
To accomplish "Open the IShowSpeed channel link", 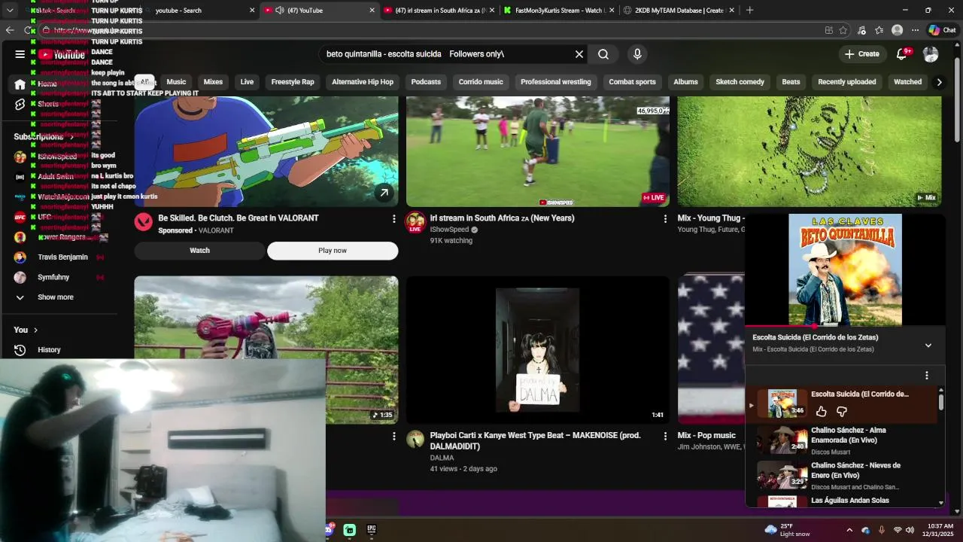I will 449,230.
